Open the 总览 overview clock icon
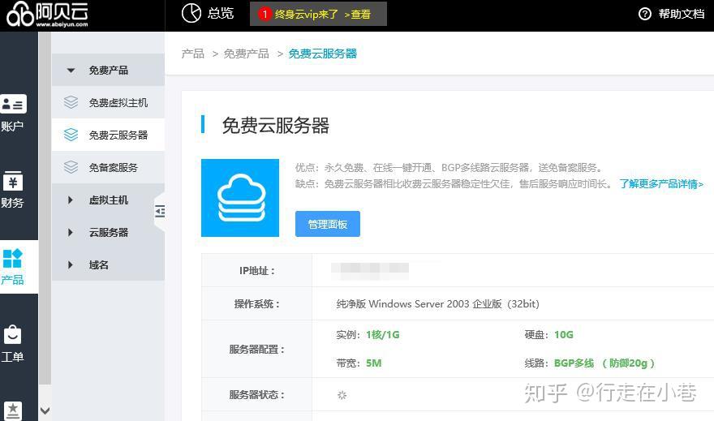The height and width of the screenshot is (421, 714). click(191, 13)
